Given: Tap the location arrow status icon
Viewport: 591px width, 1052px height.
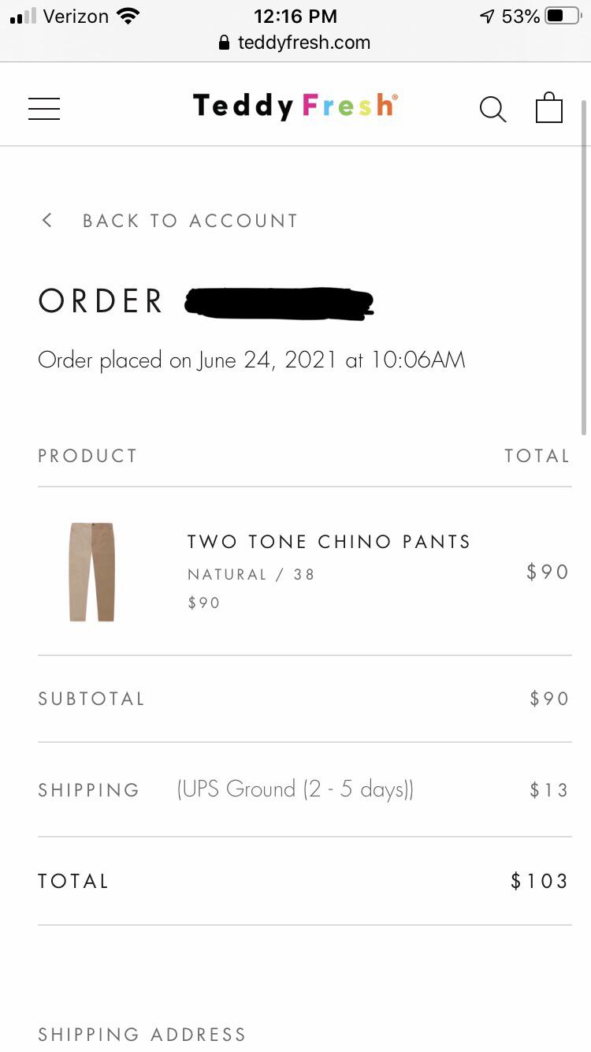Looking at the screenshot, I should tap(487, 16).
